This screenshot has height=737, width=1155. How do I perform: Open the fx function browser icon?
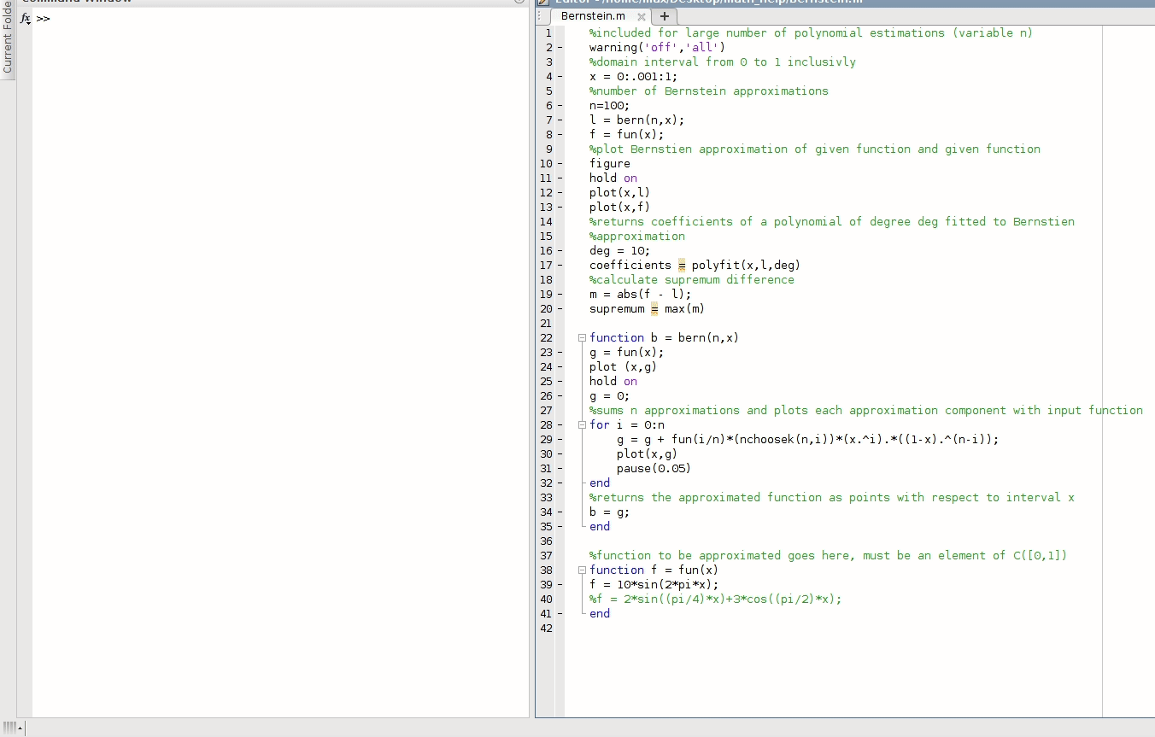click(25, 18)
